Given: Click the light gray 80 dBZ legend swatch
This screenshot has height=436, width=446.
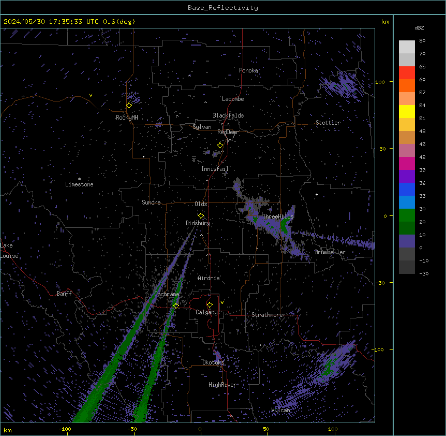Looking at the screenshot, I should tap(407, 47).
